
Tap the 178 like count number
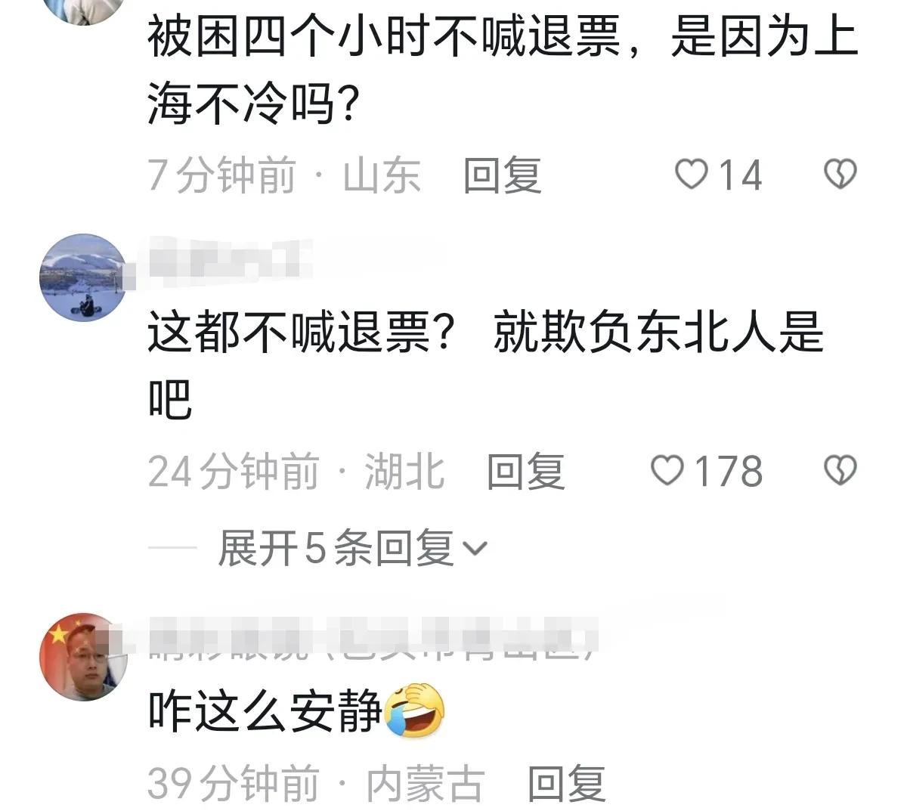click(729, 472)
